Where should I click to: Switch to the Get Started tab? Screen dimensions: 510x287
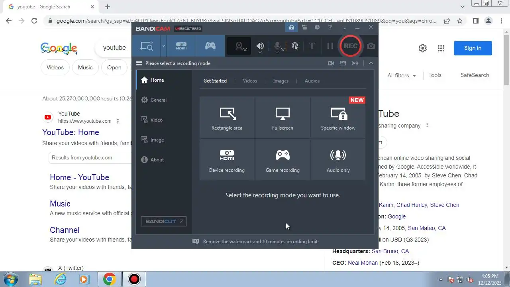[215, 81]
